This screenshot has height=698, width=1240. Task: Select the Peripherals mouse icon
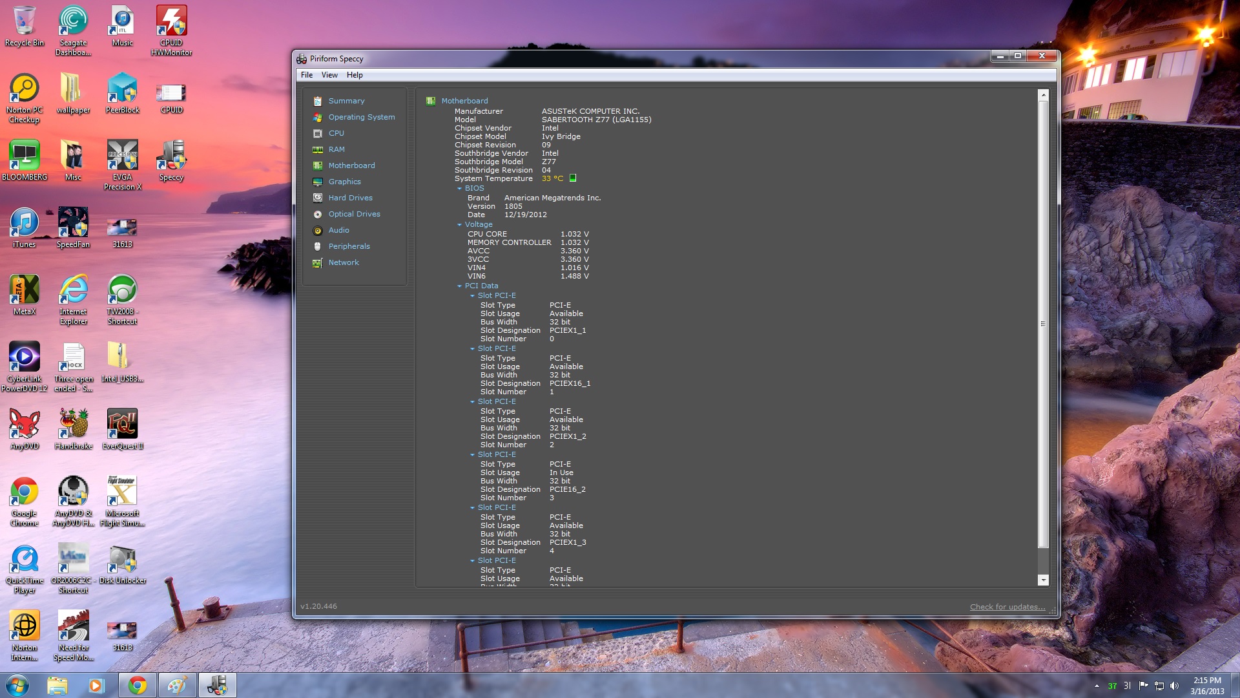click(x=318, y=246)
